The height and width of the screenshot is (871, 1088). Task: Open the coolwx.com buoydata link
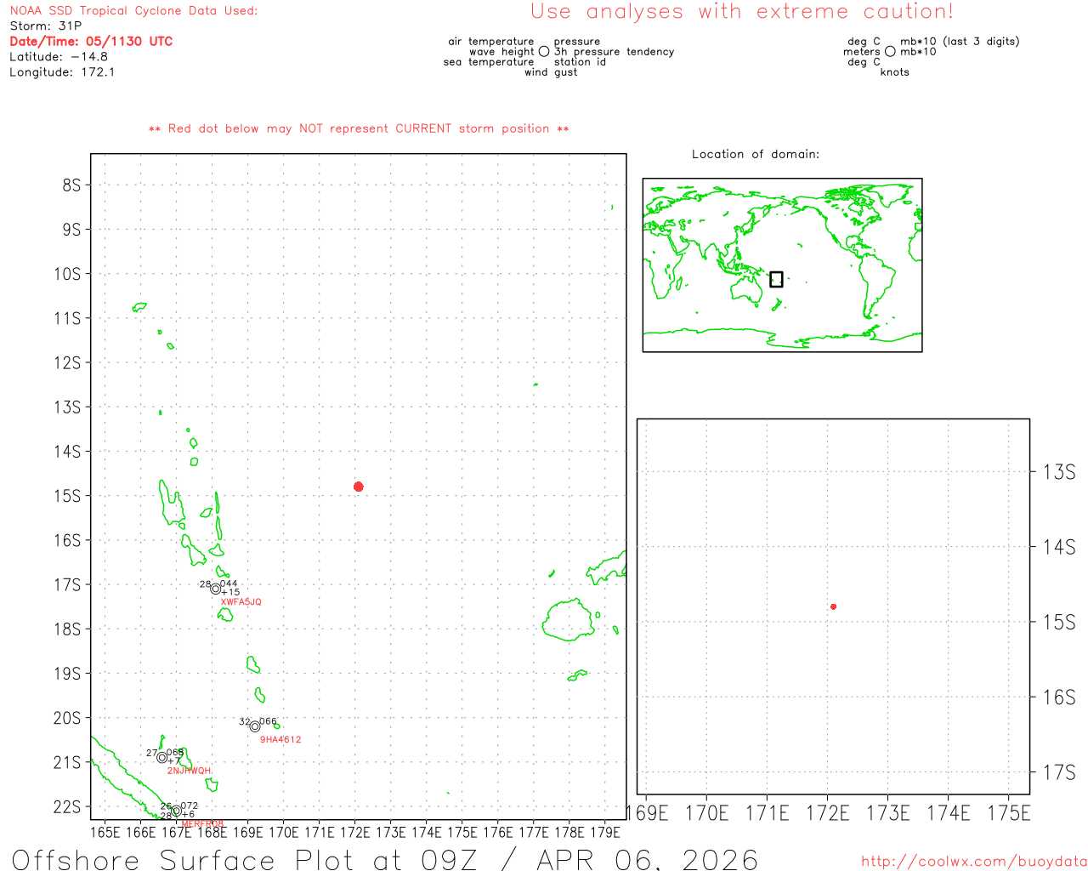point(974,862)
